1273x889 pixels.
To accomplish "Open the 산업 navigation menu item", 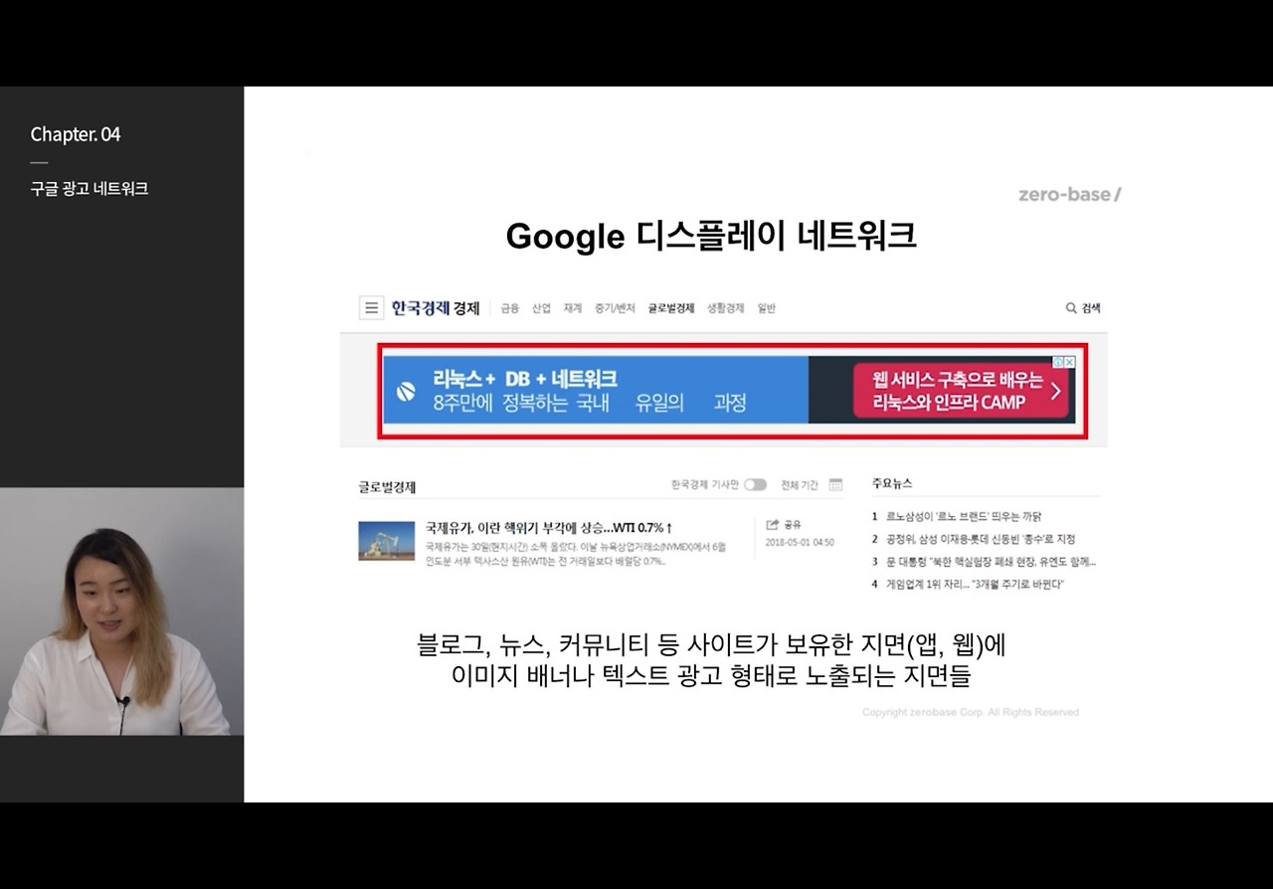I will click(x=541, y=308).
